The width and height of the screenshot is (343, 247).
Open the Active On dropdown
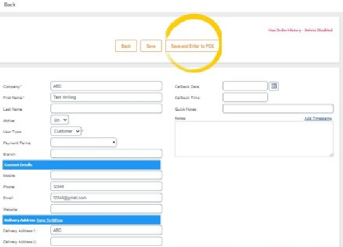59,120
